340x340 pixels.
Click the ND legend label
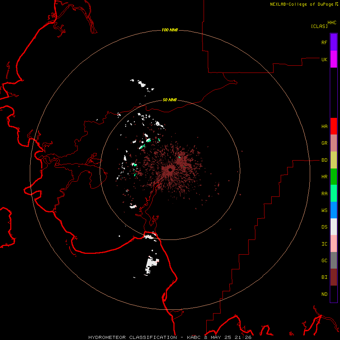coord(325,294)
